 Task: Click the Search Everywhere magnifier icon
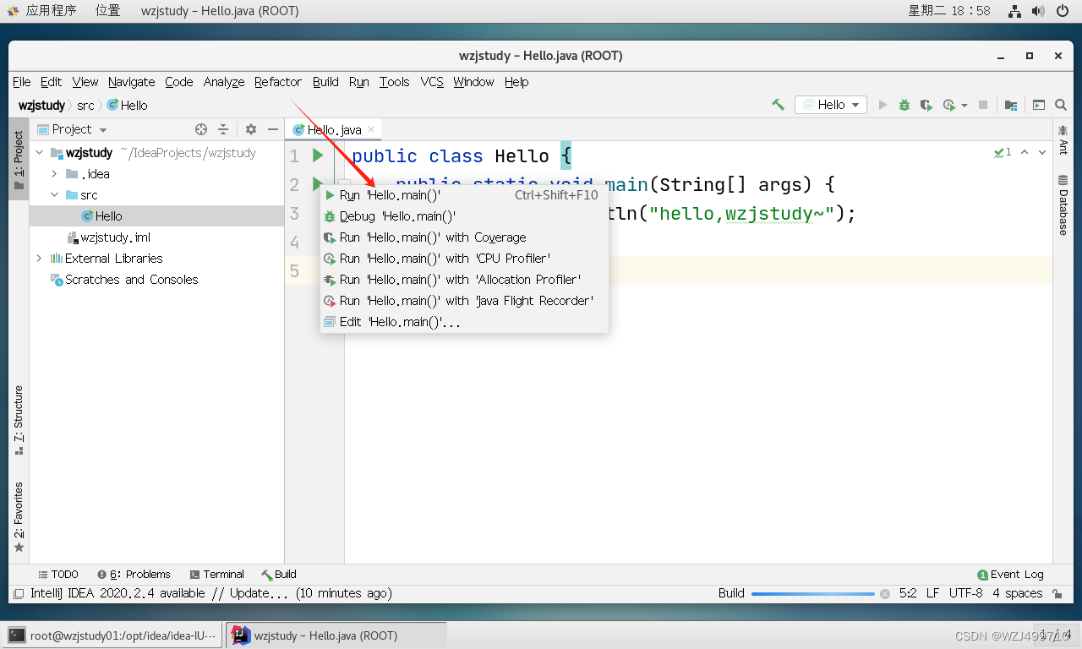1061,105
